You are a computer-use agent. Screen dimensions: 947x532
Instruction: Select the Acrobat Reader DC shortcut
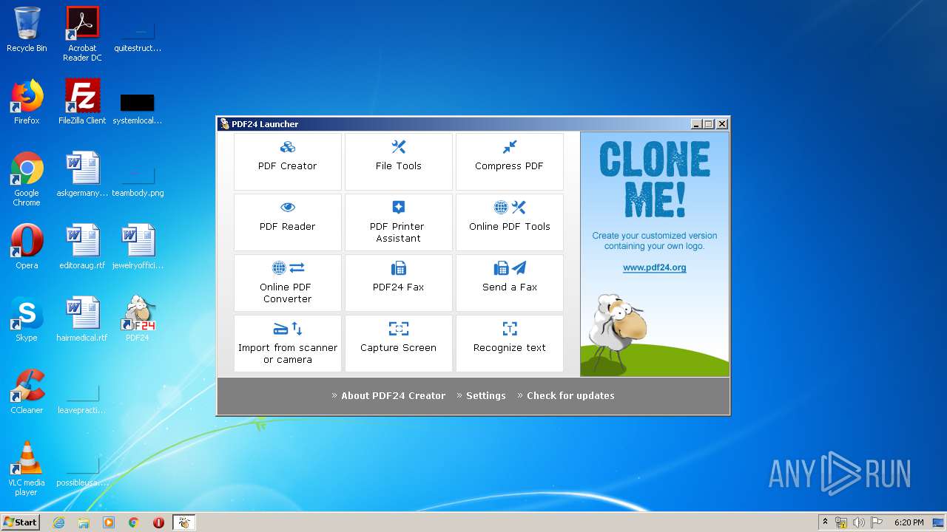pyautogui.click(x=82, y=34)
